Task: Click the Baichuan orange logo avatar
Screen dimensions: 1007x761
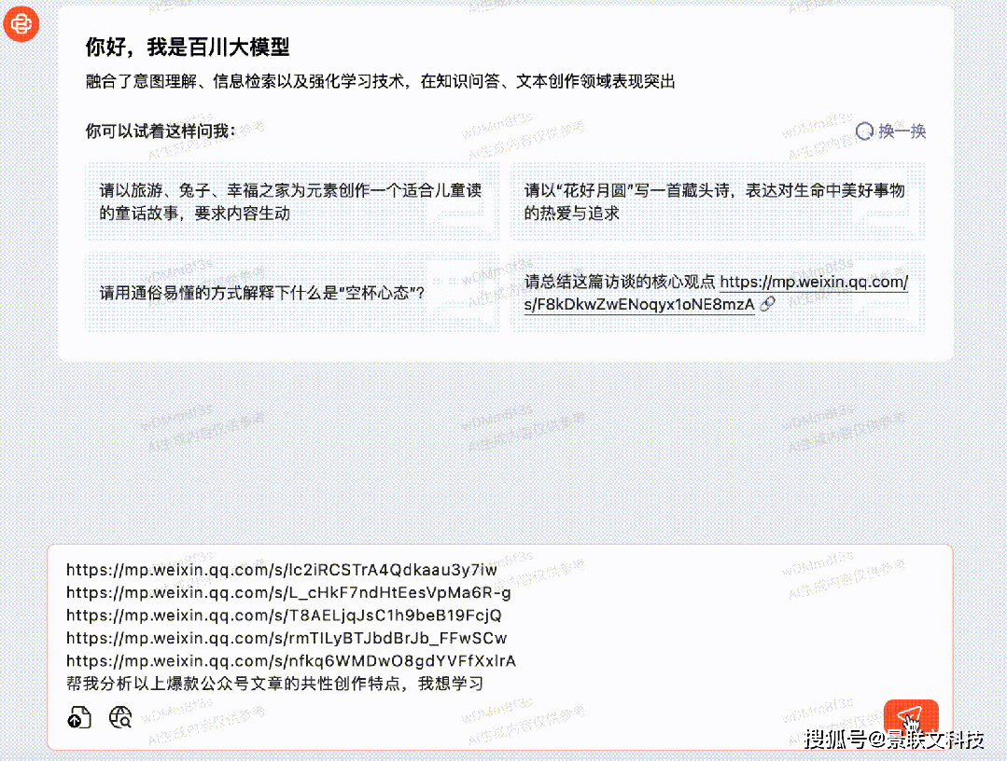Action: tap(21, 23)
